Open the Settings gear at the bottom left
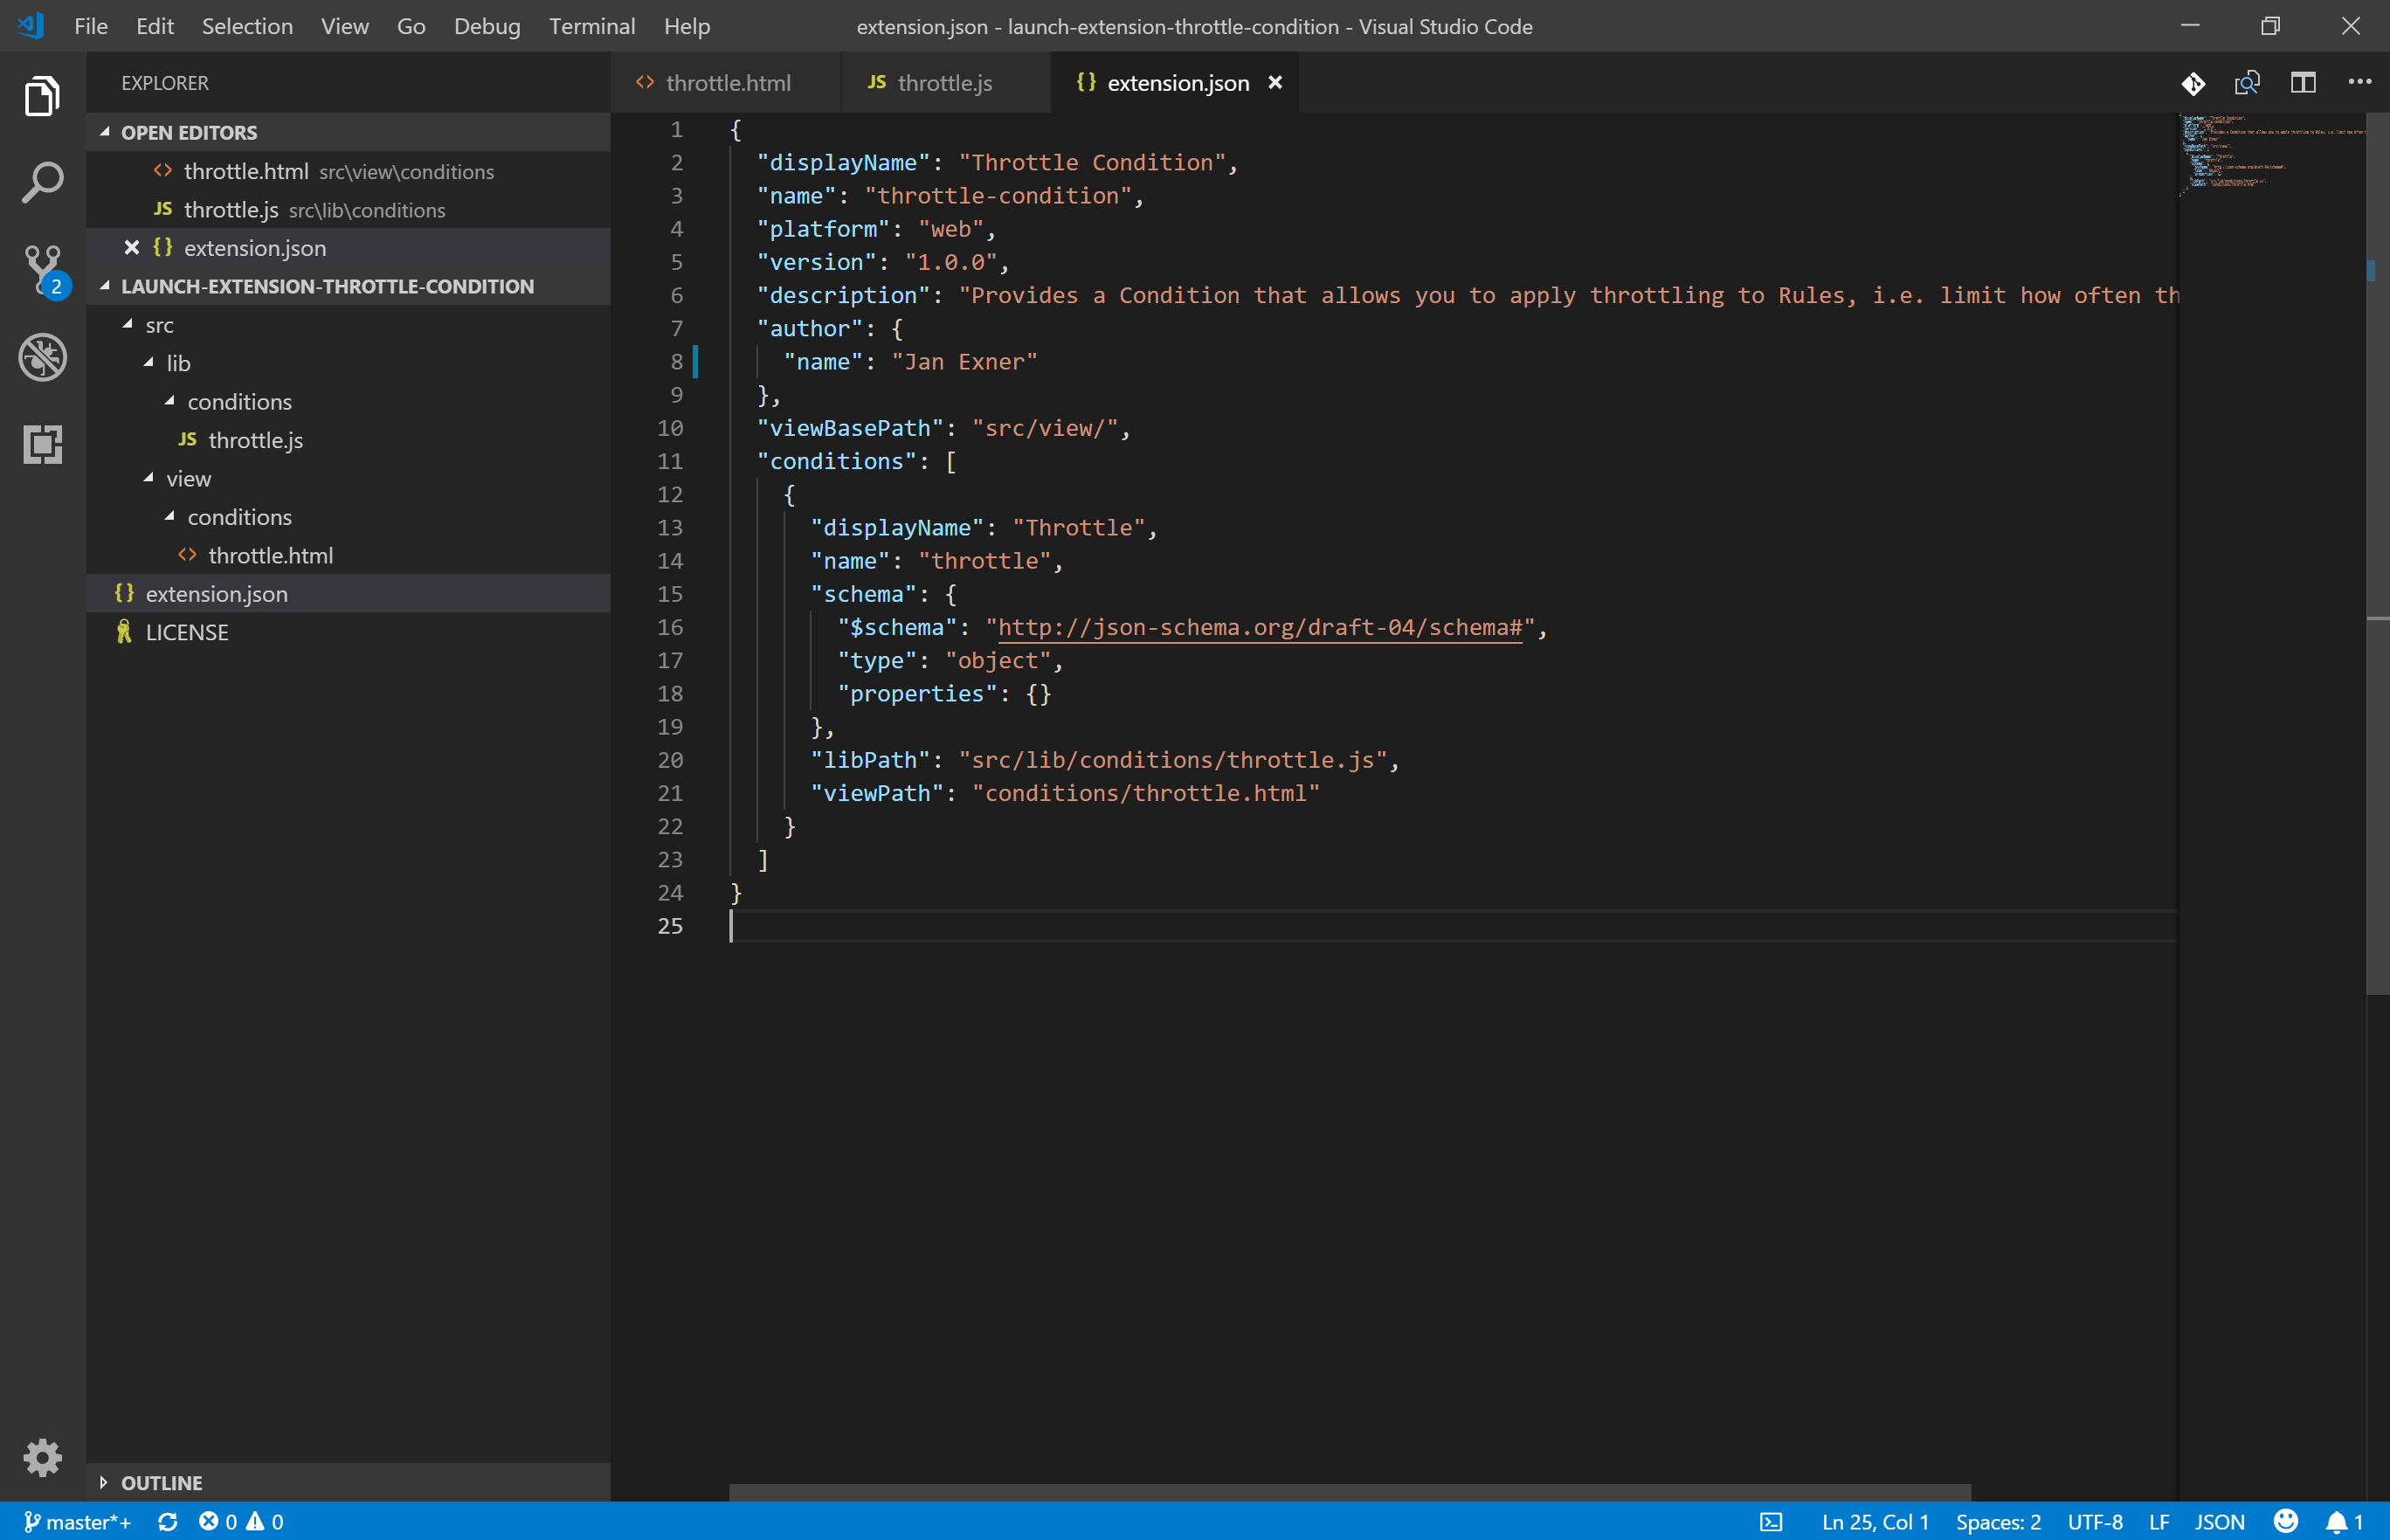This screenshot has height=1540, width=2390. click(x=42, y=1458)
